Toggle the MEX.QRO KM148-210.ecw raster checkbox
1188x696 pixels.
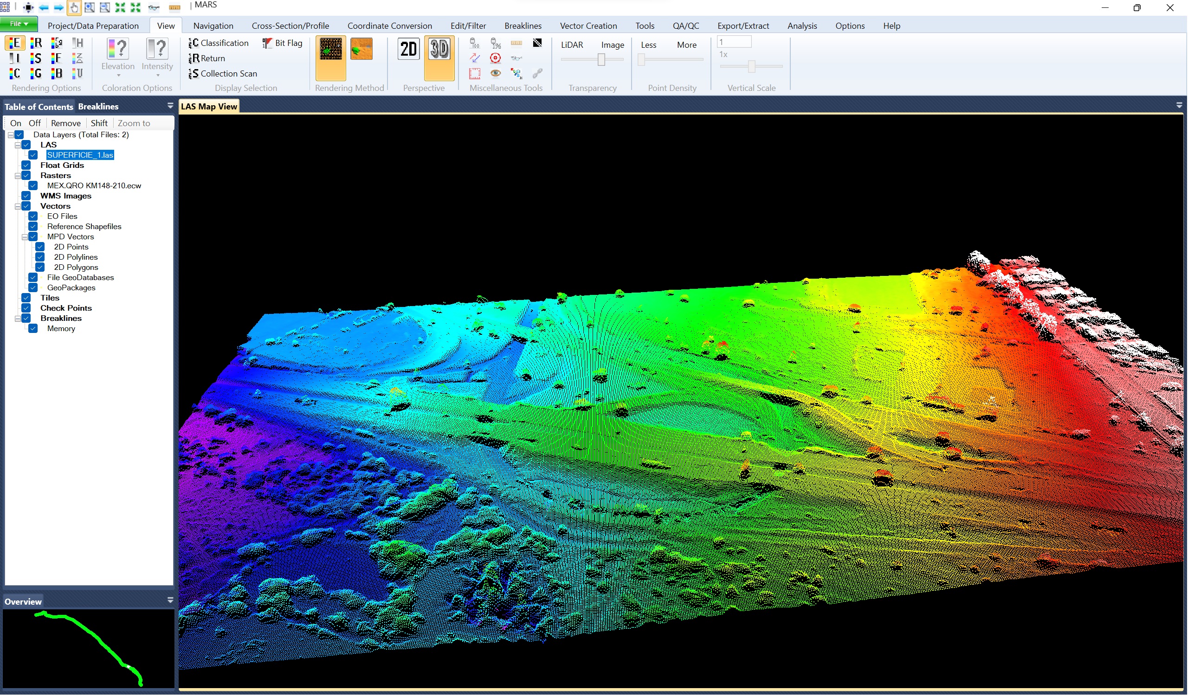(33, 185)
